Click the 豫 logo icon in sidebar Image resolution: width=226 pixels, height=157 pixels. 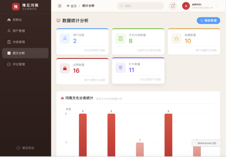[x=16, y=7]
